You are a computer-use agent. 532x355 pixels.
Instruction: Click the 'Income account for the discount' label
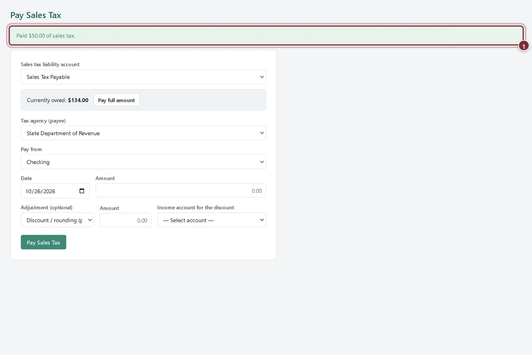click(196, 208)
